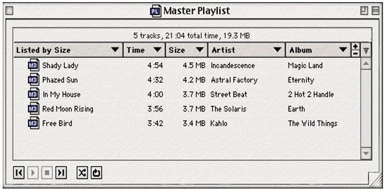Click the window close box
Viewport: 384px width, 189px height.
point(9,11)
